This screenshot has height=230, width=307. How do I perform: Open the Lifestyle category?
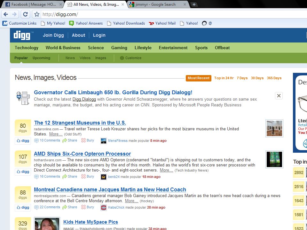point(143,48)
